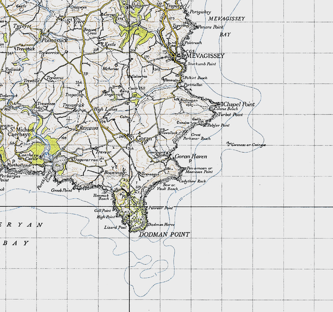Click the Stuckumb Point label
333x312 pixels.
click(x=202, y=64)
